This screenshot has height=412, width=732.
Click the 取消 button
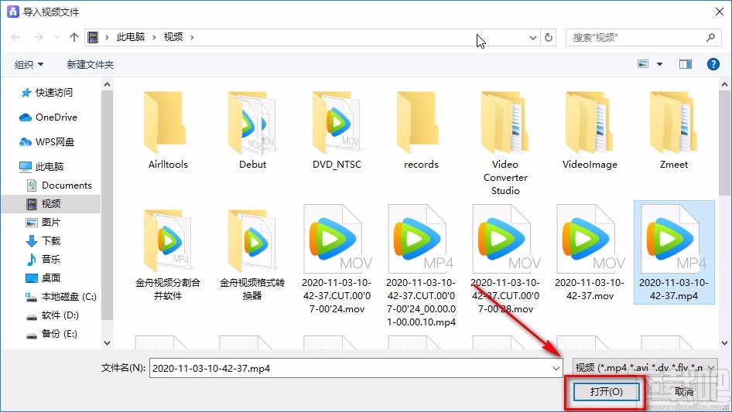[683, 391]
